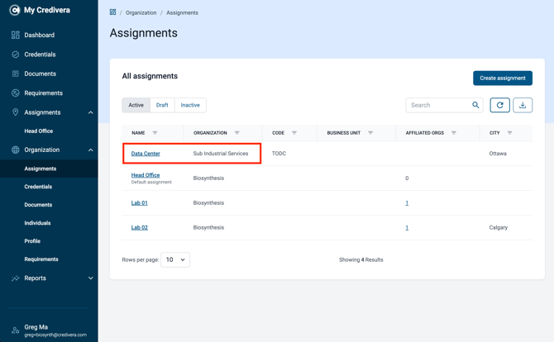
Task: Click the Create assignment button
Action: [x=503, y=78]
